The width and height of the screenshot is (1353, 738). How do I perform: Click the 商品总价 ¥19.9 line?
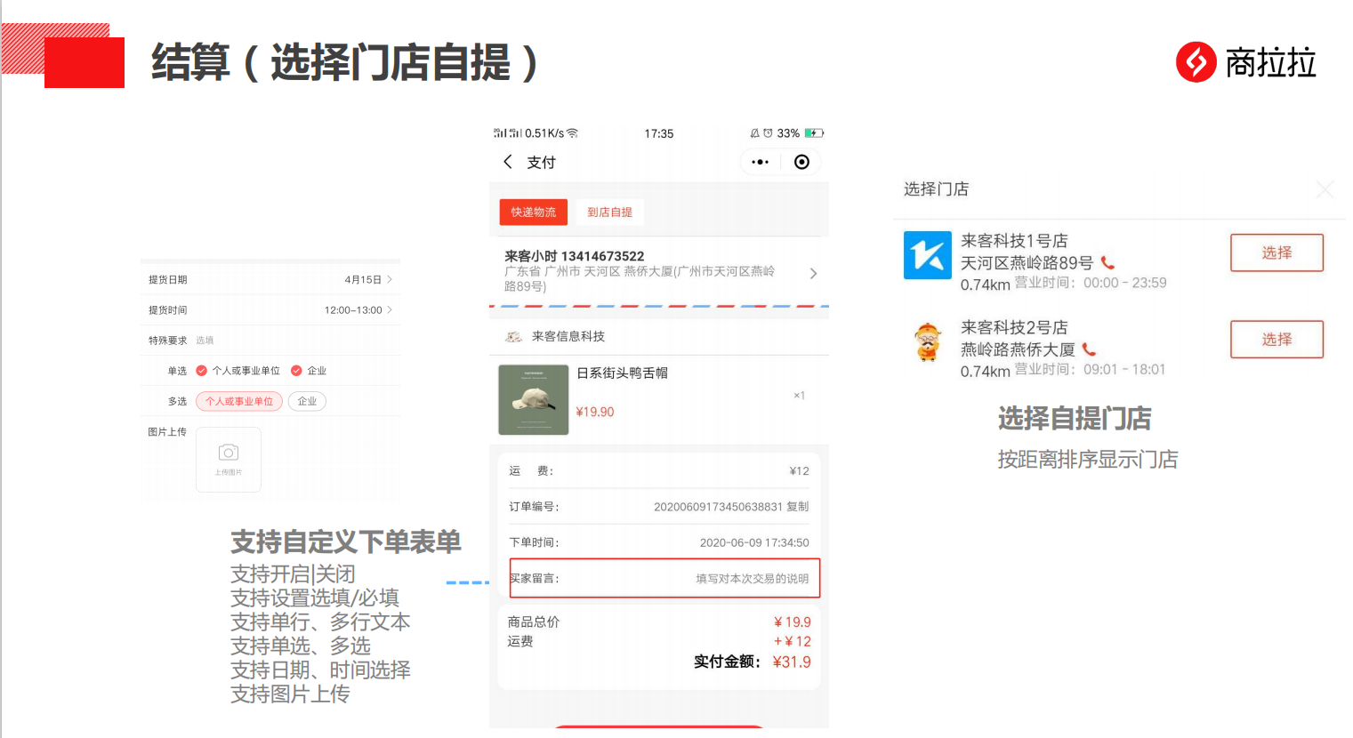[x=659, y=622]
